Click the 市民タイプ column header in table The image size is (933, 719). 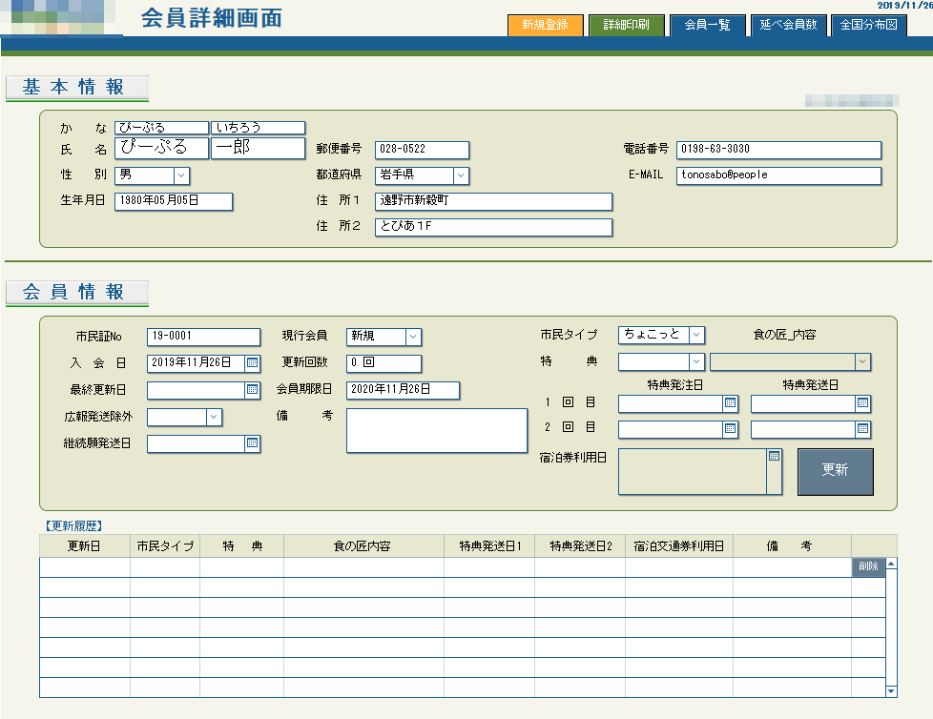165,546
